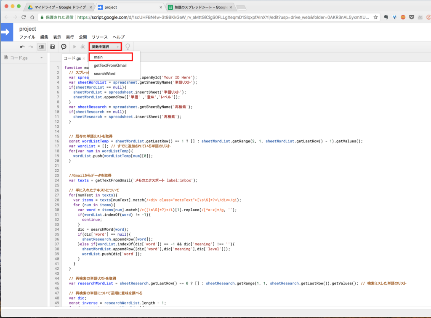Viewport: 431px width, 318px height.
Task: Click the //Gmailからデータを取得 comment
Action: click(x=90, y=175)
